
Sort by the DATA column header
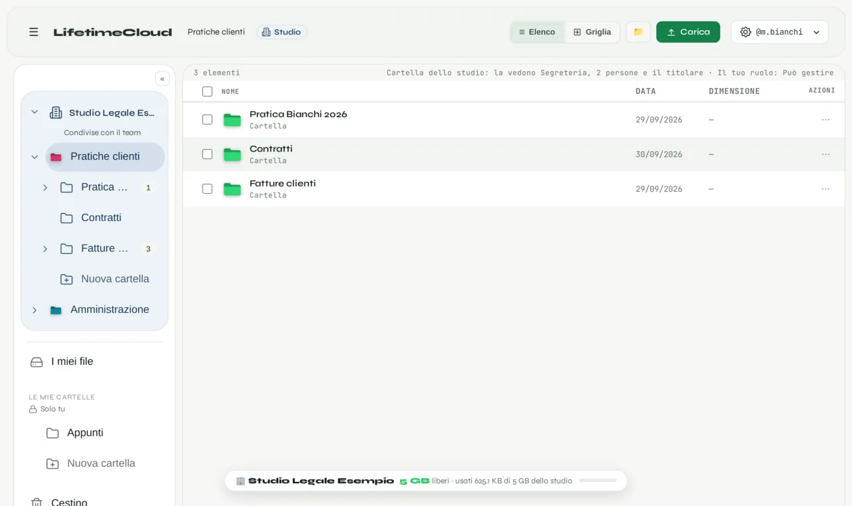coord(646,91)
